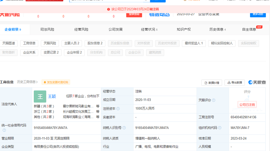Click the red warning icon in cancellation banner
Screen dimensions: 270x151
point(108,9)
